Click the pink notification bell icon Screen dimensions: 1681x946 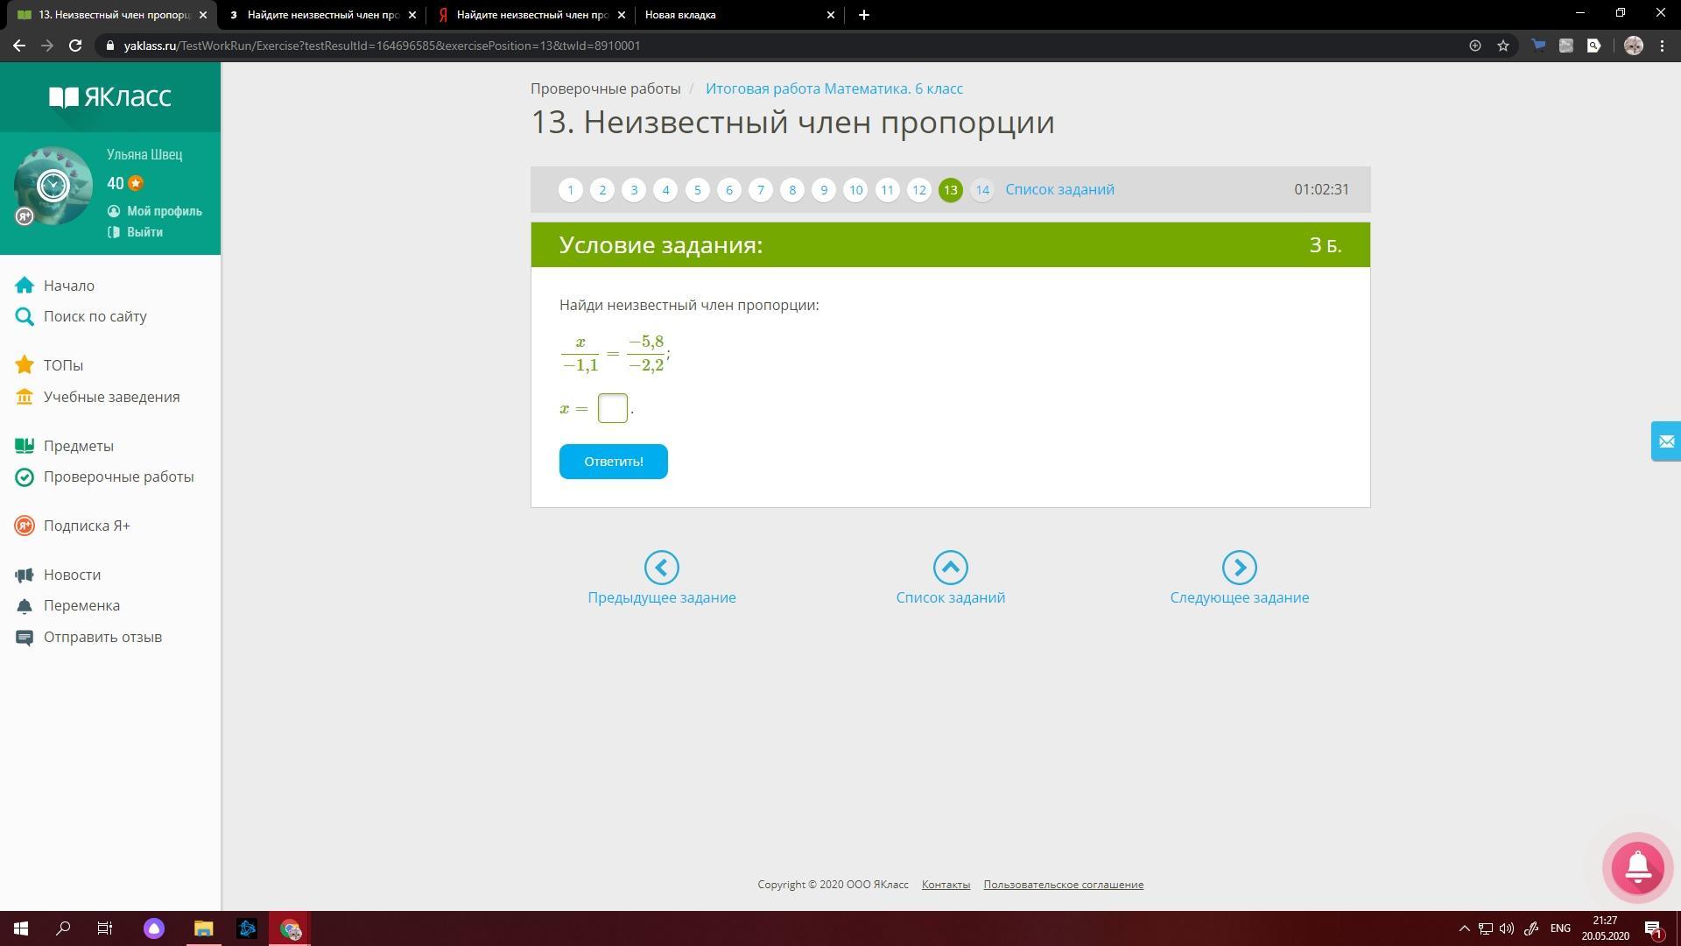point(1637,867)
